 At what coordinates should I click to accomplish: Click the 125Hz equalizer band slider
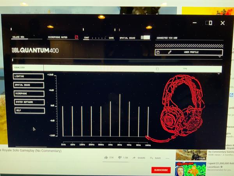[x=82, y=121]
